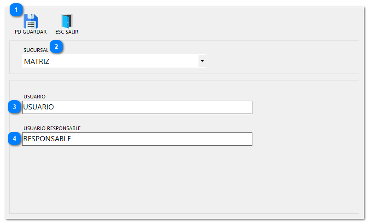Click the RESPONSABLE text inside the field
368x223 pixels.
(47, 139)
